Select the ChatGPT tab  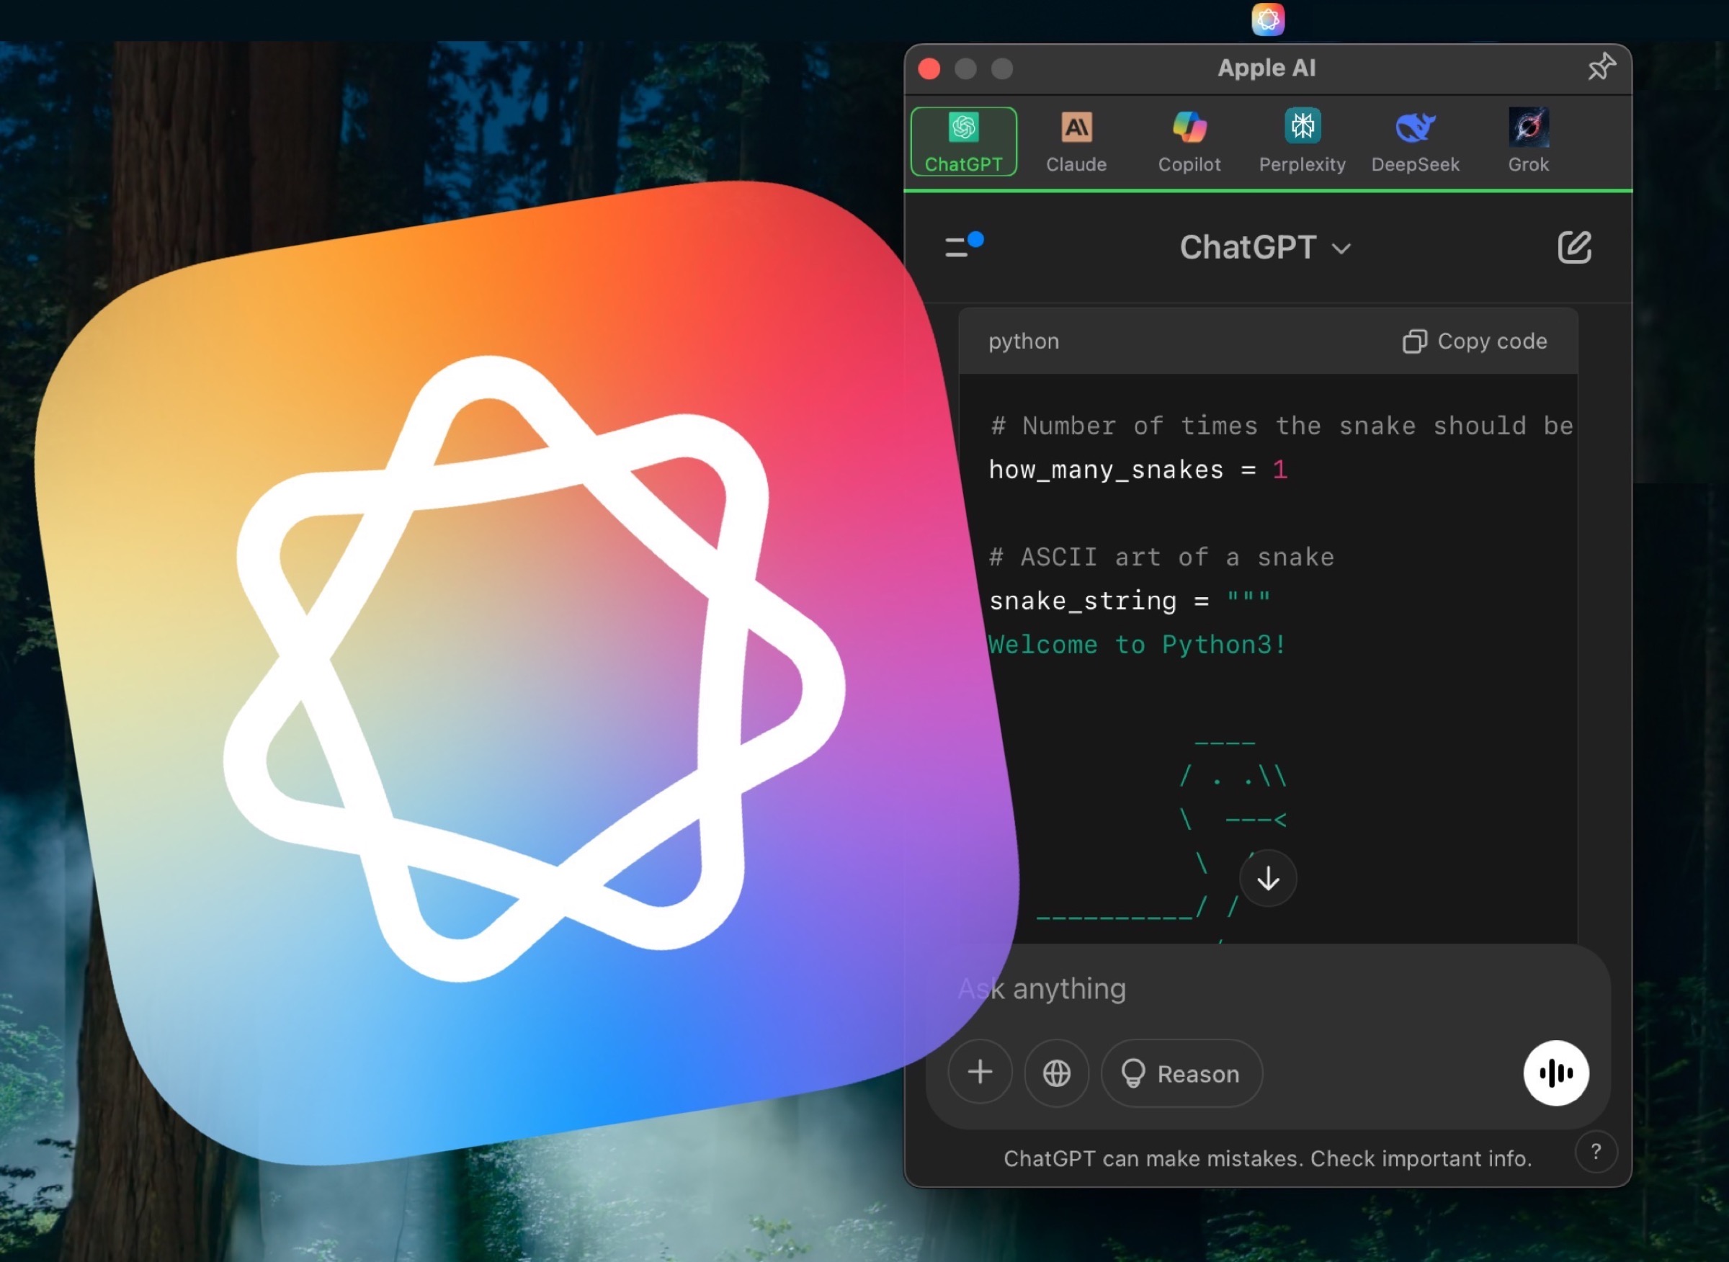pos(962,140)
